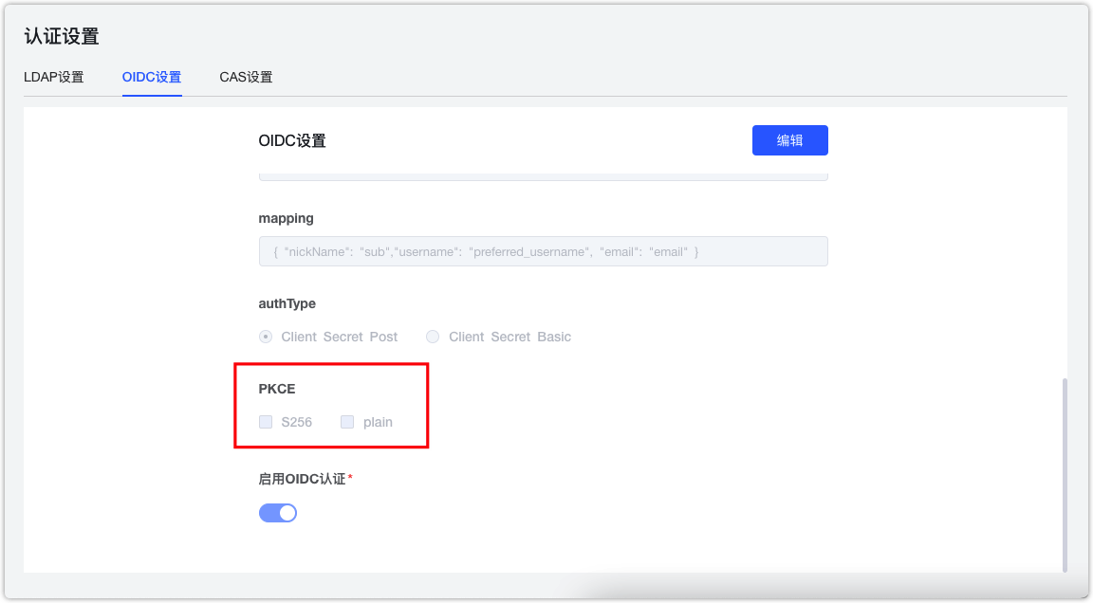Check the S256 checkbox under PKCE
This screenshot has width=1093, height=603.
click(266, 421)
